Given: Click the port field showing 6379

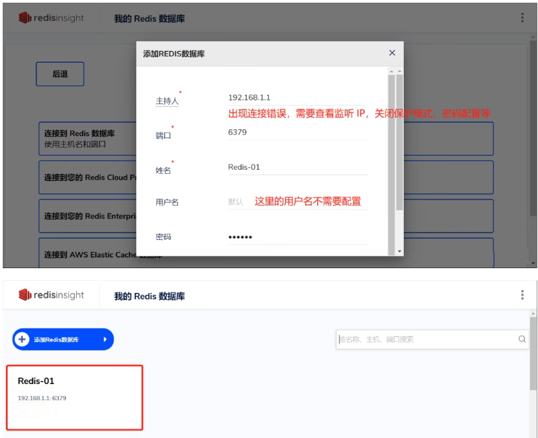Looking at the screenshot, I should pyautogui.click(x=298, y=132).
